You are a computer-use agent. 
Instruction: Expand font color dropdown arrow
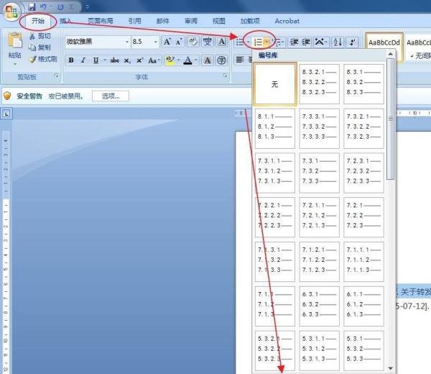pyautogui.click(x=195, y=60)
